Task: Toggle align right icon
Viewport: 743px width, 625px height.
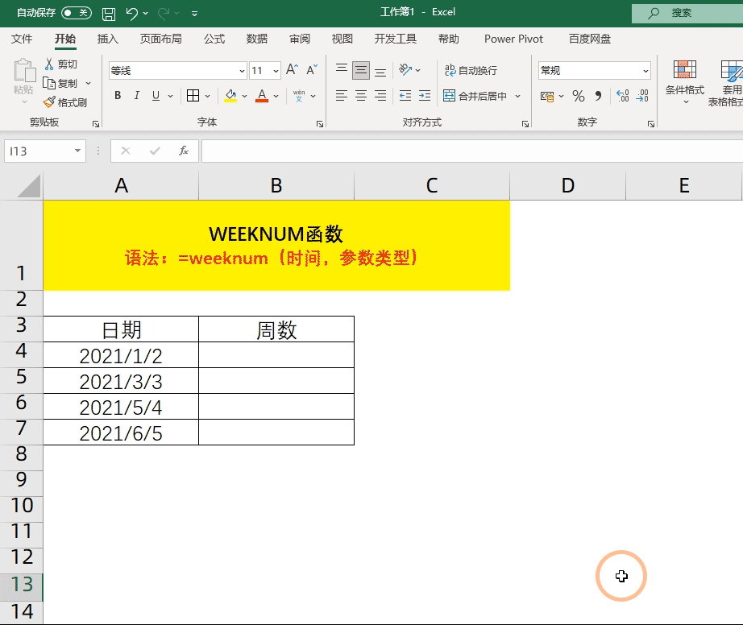Action: tap(380, 96)
